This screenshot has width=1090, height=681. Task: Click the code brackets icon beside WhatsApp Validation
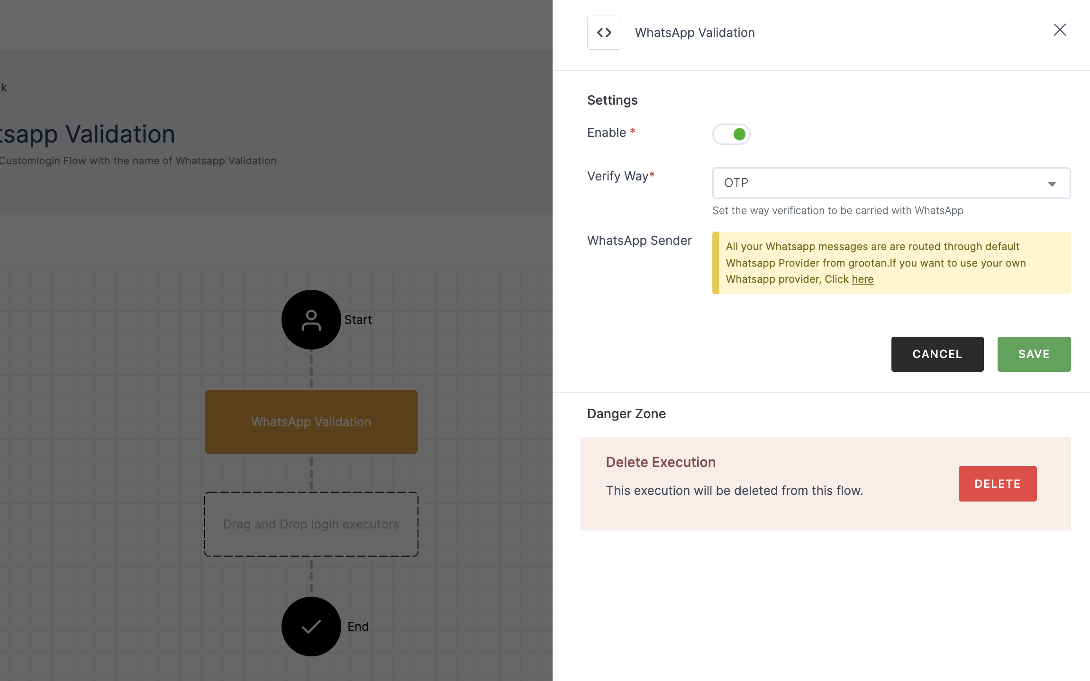[604, 33]
